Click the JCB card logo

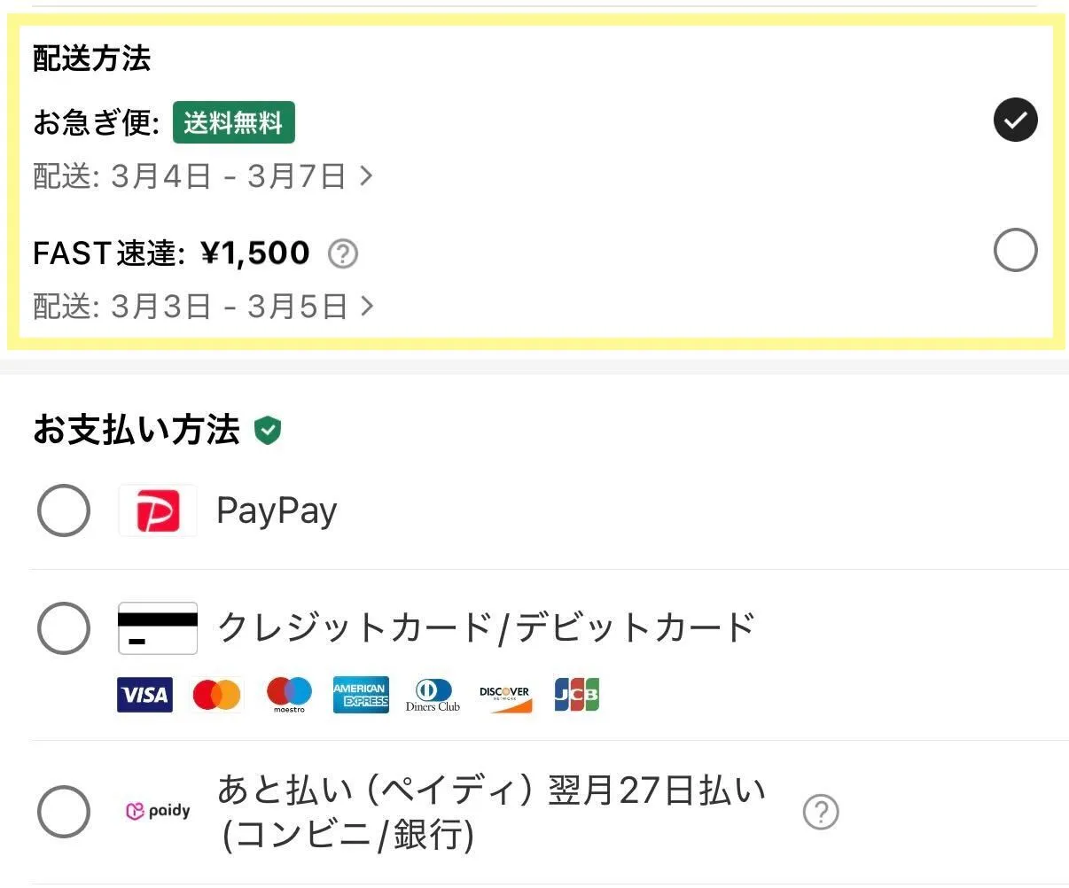click(x=576, y=696)
